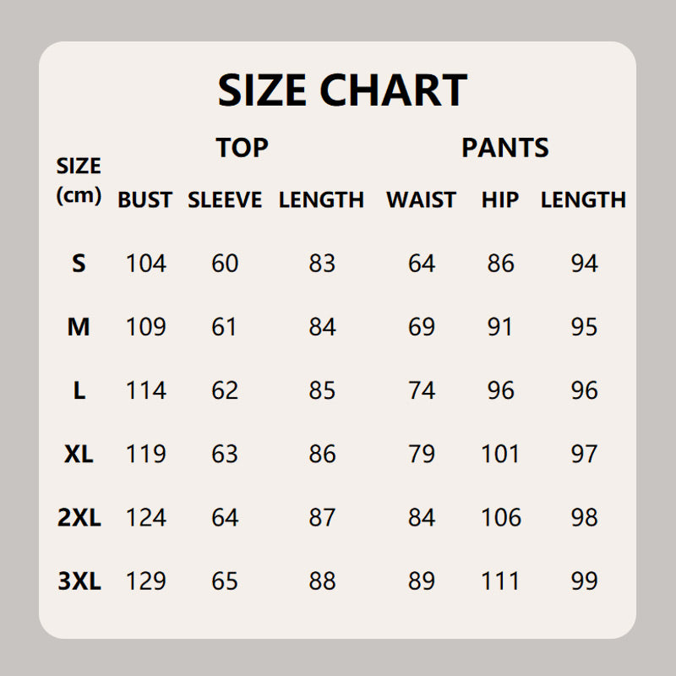Click the WAIST column header
The height and width of the screenshot is (676, 676).
(x=421, y=200)
